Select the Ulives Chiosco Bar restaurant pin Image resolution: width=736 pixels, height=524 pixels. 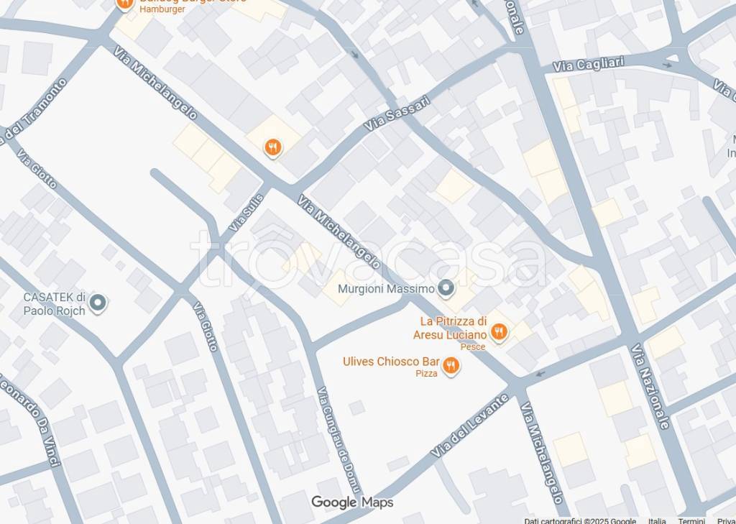(451, 365)
